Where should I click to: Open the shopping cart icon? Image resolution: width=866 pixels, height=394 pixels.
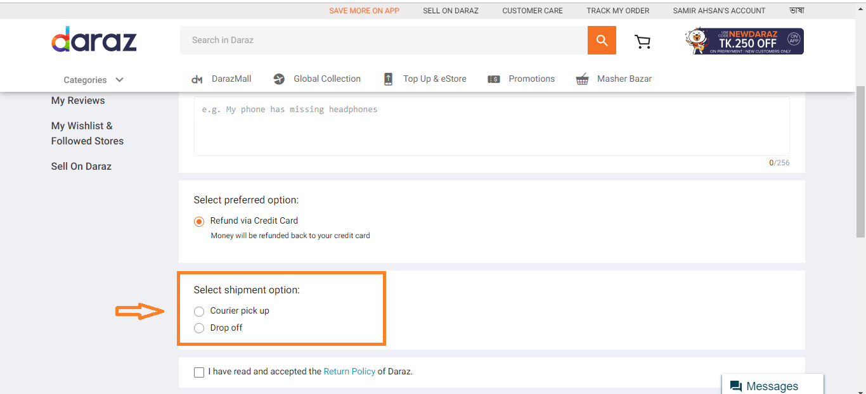click(x=642, y=41)
